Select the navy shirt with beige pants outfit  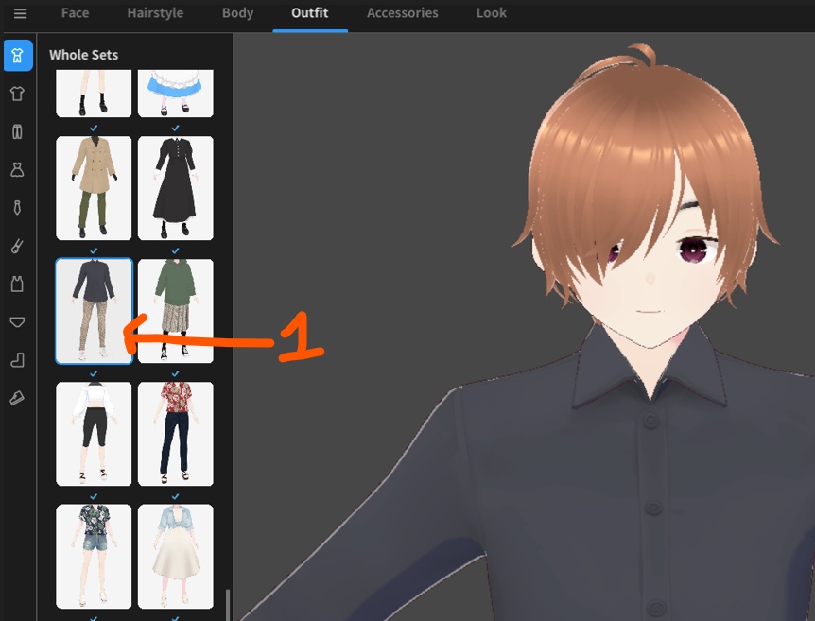click(93, 310)
